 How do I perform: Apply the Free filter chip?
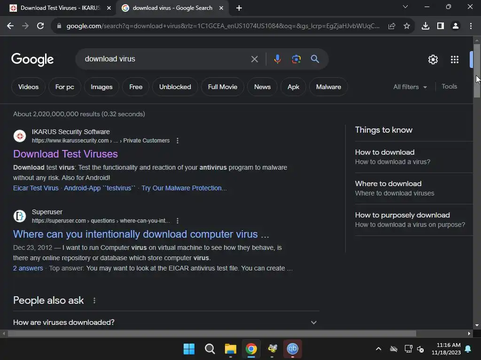[x=136, y=87]
